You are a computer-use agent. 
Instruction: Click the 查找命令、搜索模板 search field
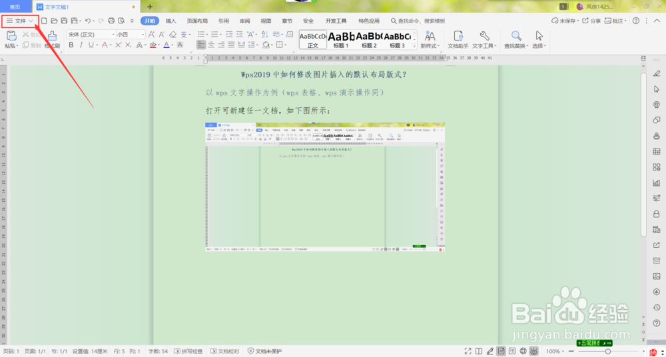418,21
